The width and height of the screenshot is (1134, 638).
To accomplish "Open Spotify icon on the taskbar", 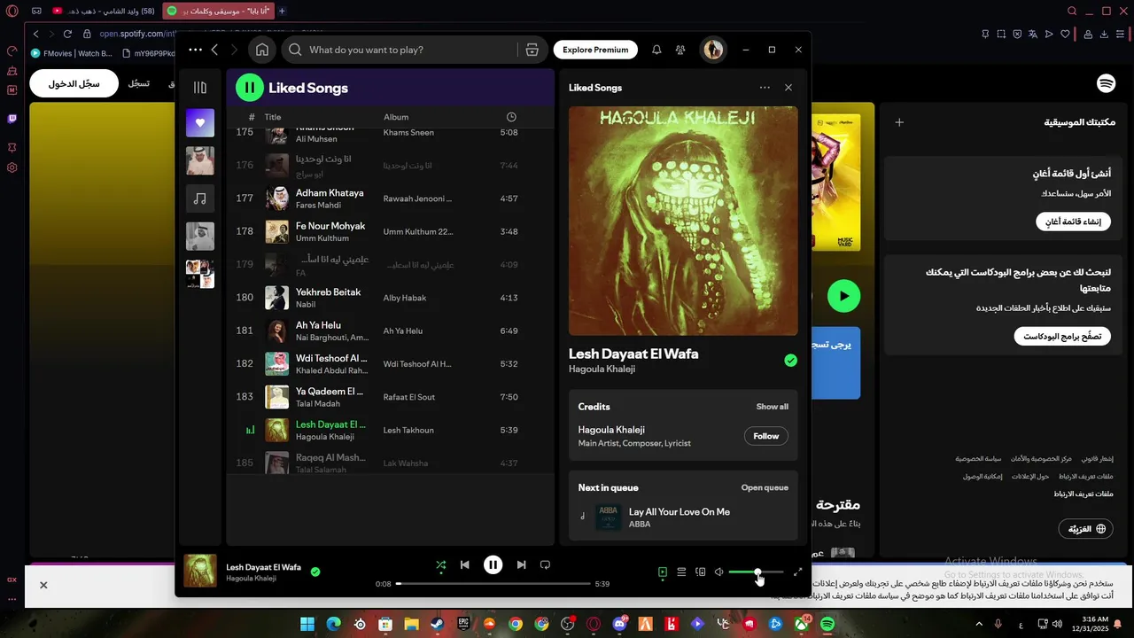I will (827, 624).
